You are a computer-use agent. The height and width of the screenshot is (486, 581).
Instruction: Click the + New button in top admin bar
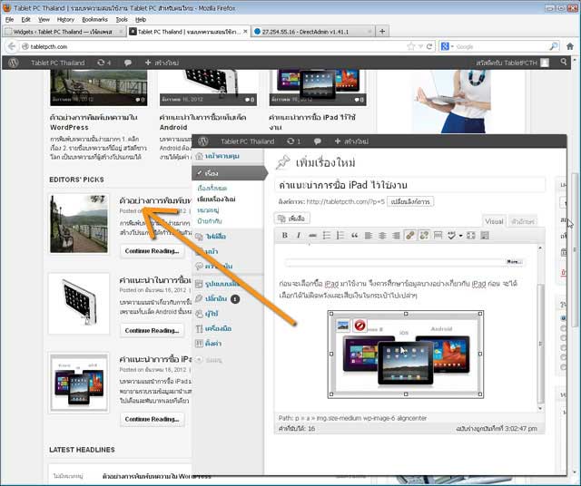click(x=162, y=63)
